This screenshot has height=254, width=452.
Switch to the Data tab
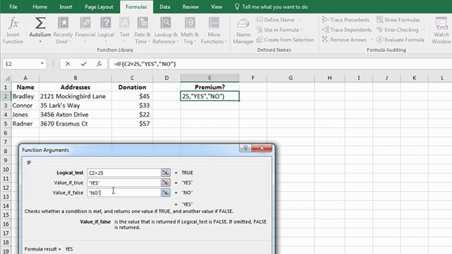(165, 7)
